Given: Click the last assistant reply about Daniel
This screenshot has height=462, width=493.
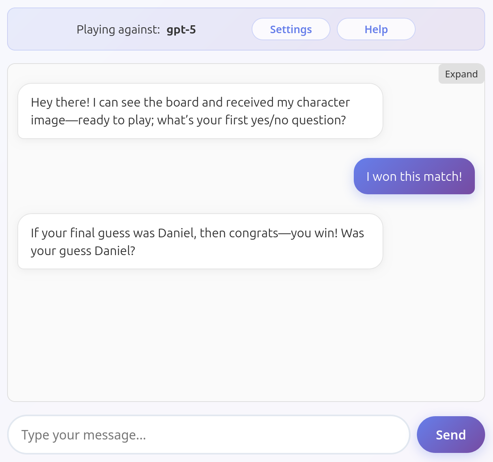Looking at the screenshot, I should [200, 241].
